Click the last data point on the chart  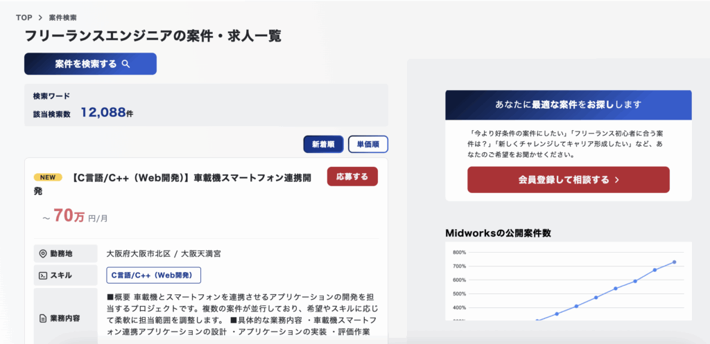674,262
